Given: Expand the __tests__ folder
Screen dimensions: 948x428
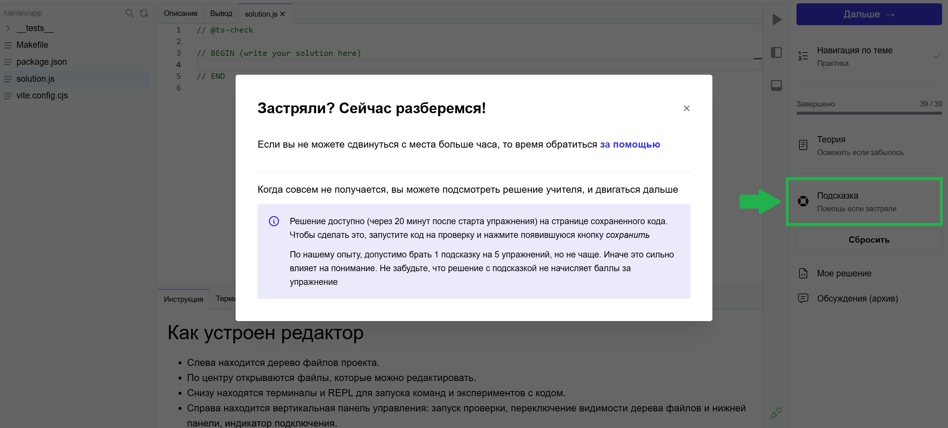Looking at the screenshot, I should point(8,28).
